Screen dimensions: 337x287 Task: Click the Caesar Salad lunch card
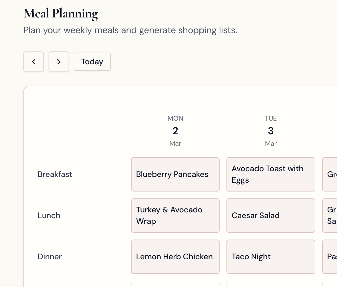pos(270,216)
